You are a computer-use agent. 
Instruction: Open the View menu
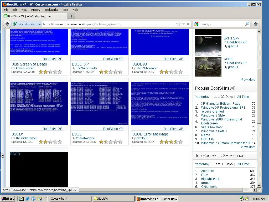pyautogui.click(x=24, y=10)
